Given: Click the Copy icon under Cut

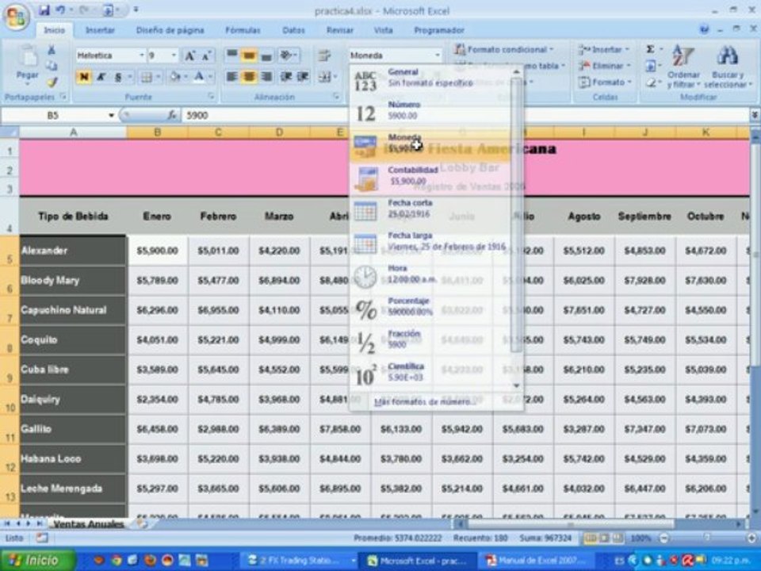Looking at the screenshot, I should tap(52, 66).
